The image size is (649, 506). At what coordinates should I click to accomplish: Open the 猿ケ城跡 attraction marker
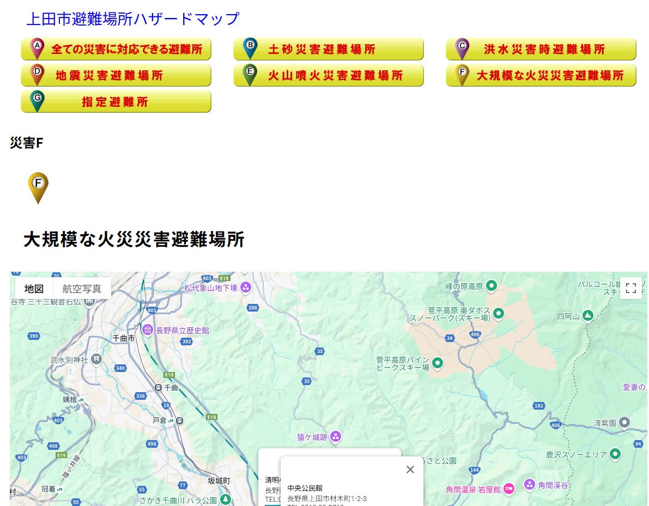[336, 437]
